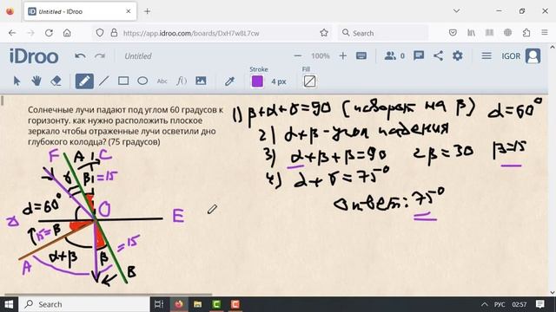Click the taskbar Search box
The height and width of the screenshot is (312, 556).
pos(83,304)
